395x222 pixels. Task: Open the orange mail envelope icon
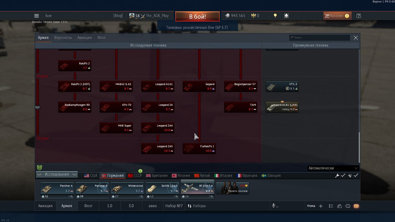356,206
